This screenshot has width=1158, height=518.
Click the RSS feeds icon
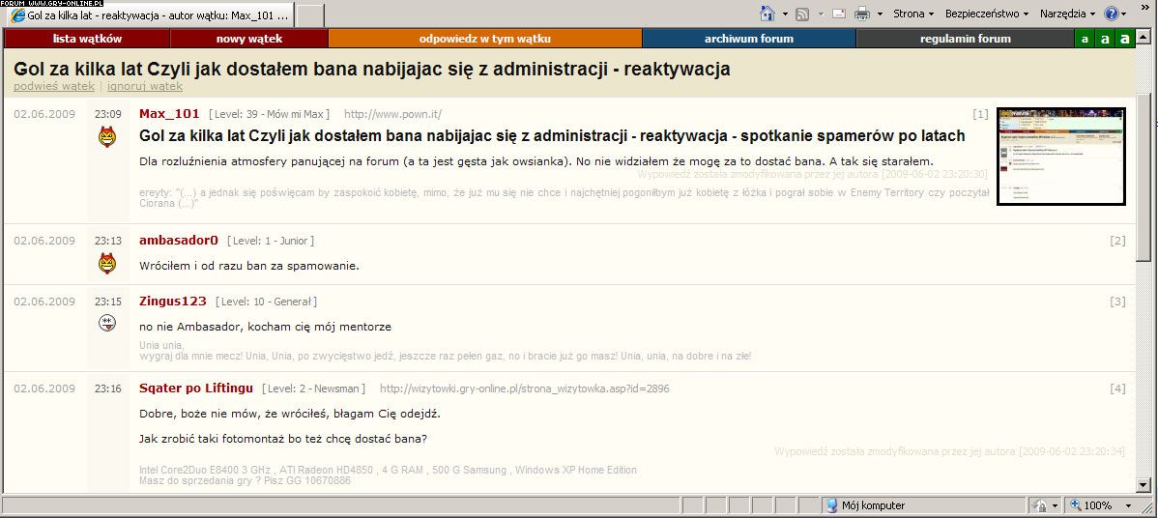[x=801, y=14]
